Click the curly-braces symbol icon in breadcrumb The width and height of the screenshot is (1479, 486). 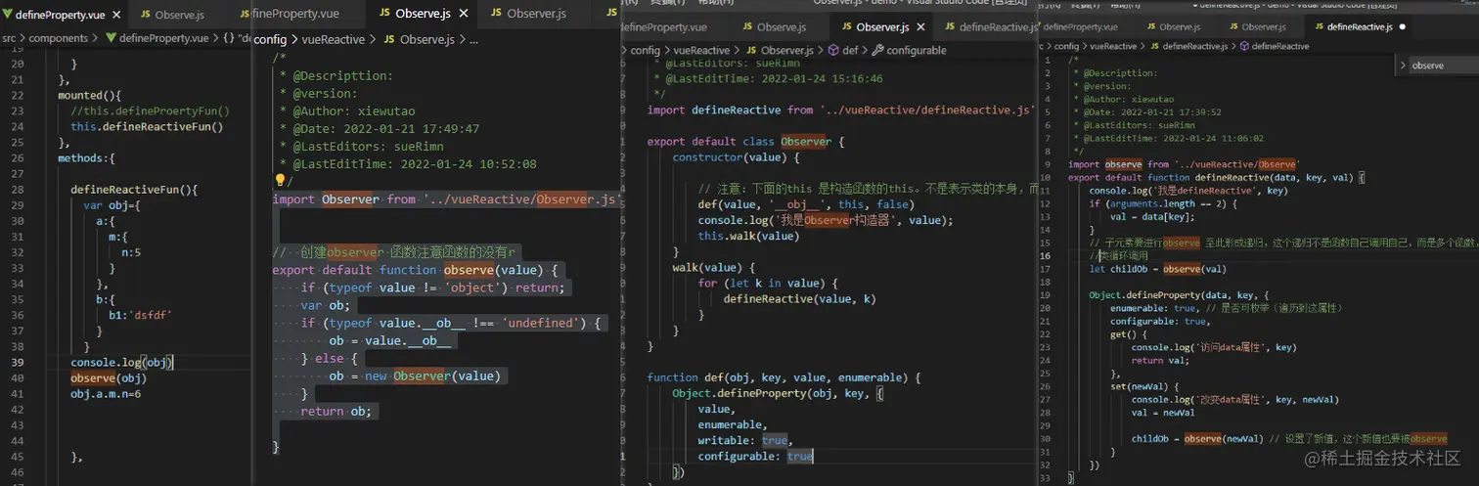pyautogui.click(x=228, y=38)
